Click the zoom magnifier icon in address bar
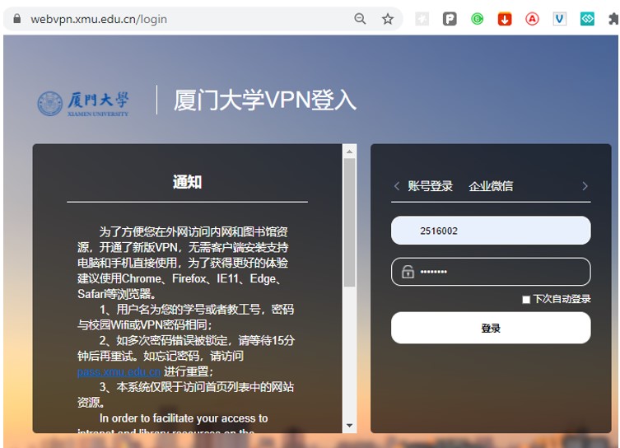Image resolution: width=620 pixels, height=448 pixels. pos(360,19)
